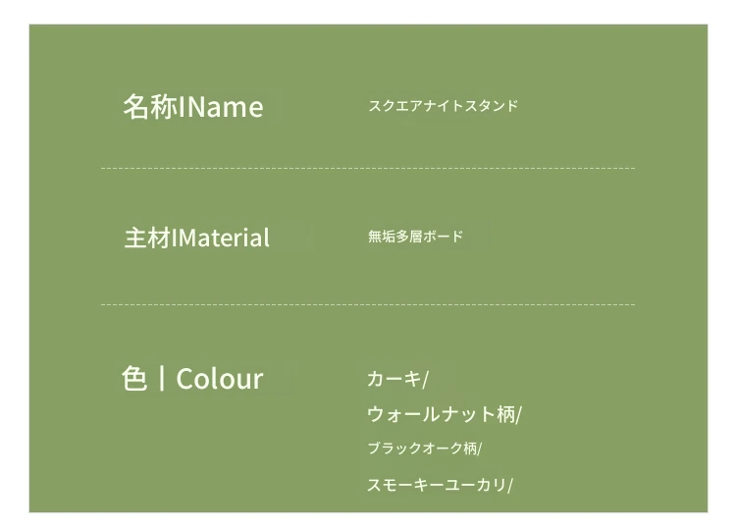The image size is (736, 529).
Task: Click the green background panel area
Action: pyautogui.click(x=368, y=268)
